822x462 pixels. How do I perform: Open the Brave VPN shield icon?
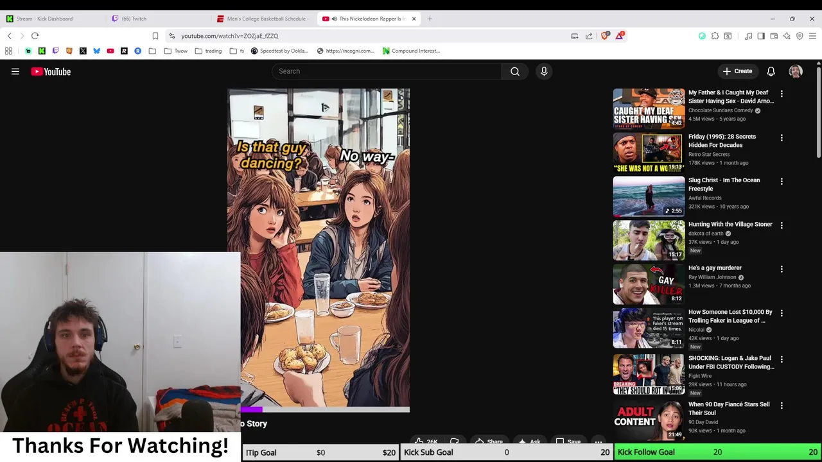pyautogui.click(x=800, y=36)
